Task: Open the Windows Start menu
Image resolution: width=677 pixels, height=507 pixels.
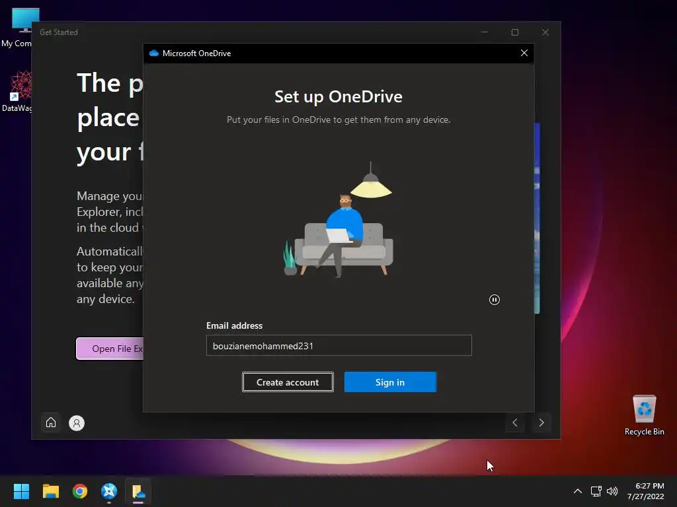Action: [21, 491]
